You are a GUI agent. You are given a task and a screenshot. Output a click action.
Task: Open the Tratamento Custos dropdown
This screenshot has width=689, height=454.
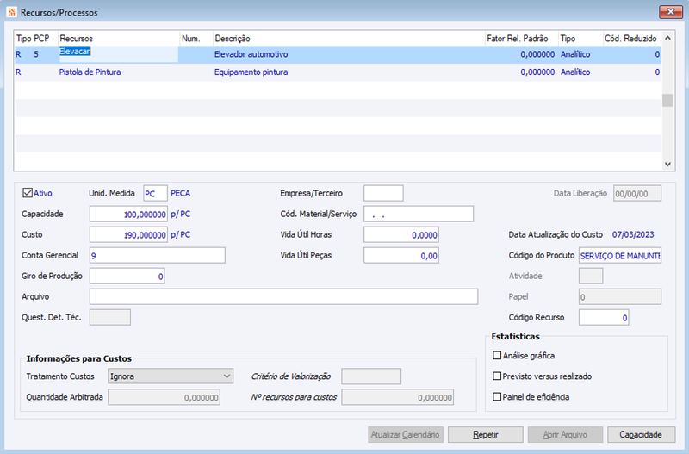(x=171, y=376)
